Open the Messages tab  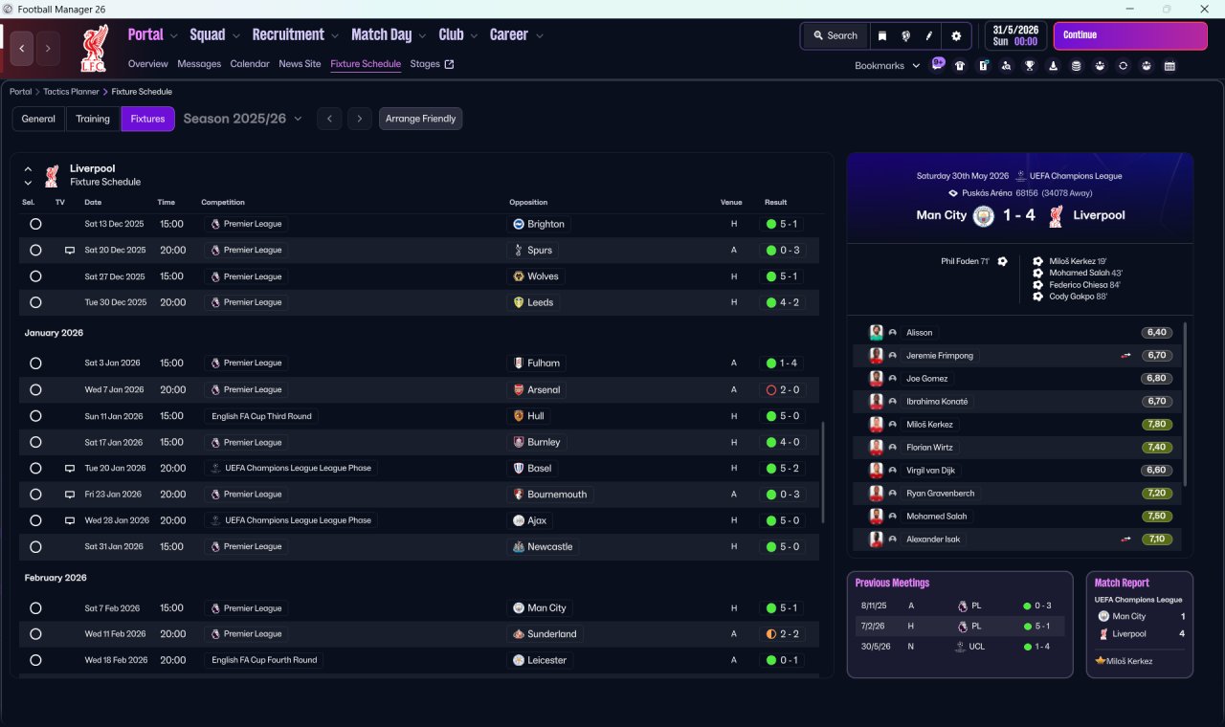click(x=199, y=64)
